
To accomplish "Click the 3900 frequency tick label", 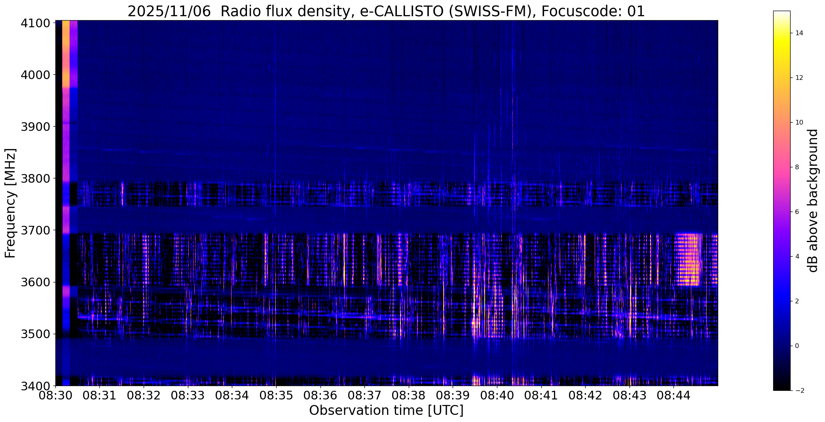I will (36, 127).
